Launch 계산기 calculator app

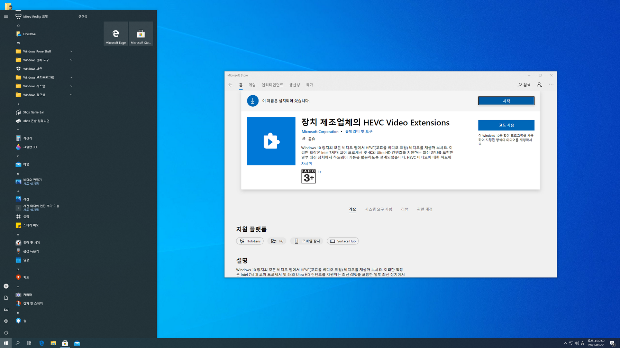pyautogui.click(x=44, y=138)
